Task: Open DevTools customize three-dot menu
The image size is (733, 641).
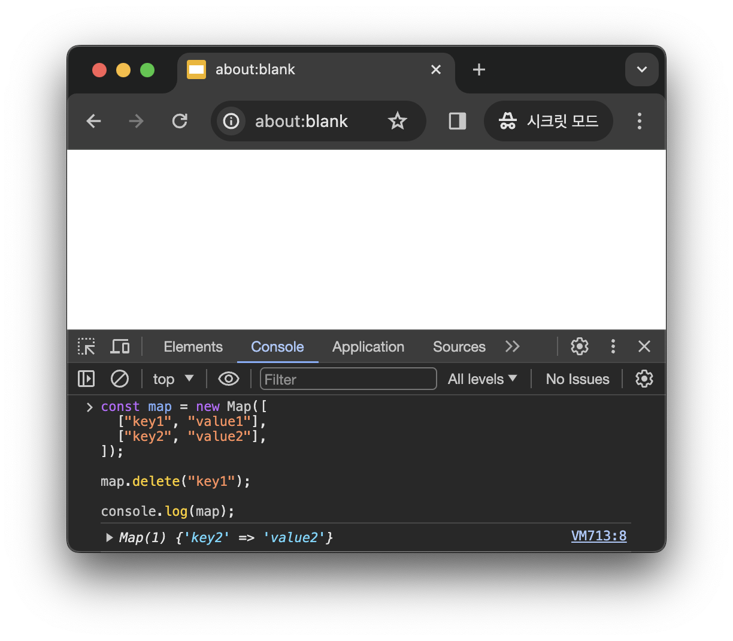Action: coord(613,346)
